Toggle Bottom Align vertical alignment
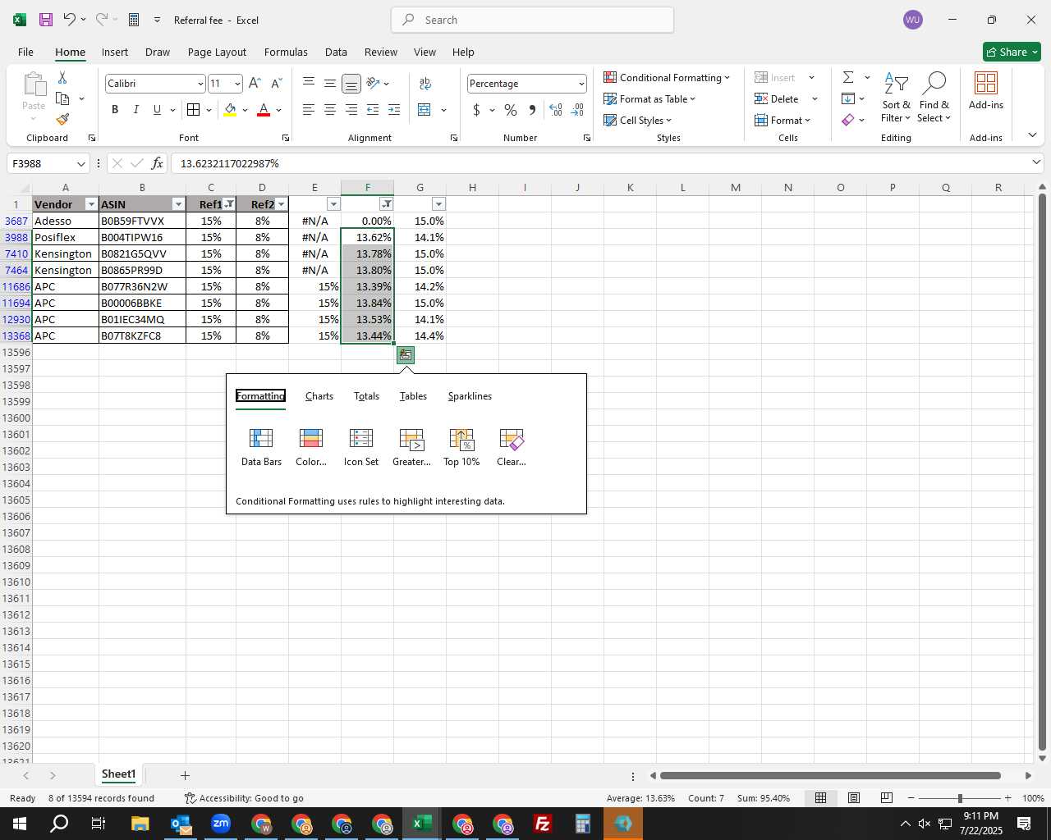The image size is (1051, 840). 351,83
